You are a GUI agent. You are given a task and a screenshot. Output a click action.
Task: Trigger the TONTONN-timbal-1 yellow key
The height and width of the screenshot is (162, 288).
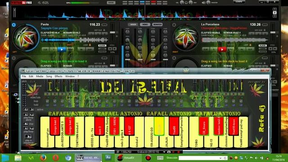pyautogui.click(x=77, y=141)
